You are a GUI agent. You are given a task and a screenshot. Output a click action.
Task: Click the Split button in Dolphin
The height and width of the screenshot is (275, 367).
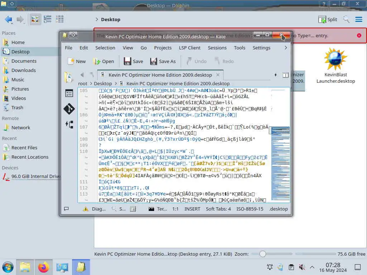pyautogui.click(x=328, y=19)
